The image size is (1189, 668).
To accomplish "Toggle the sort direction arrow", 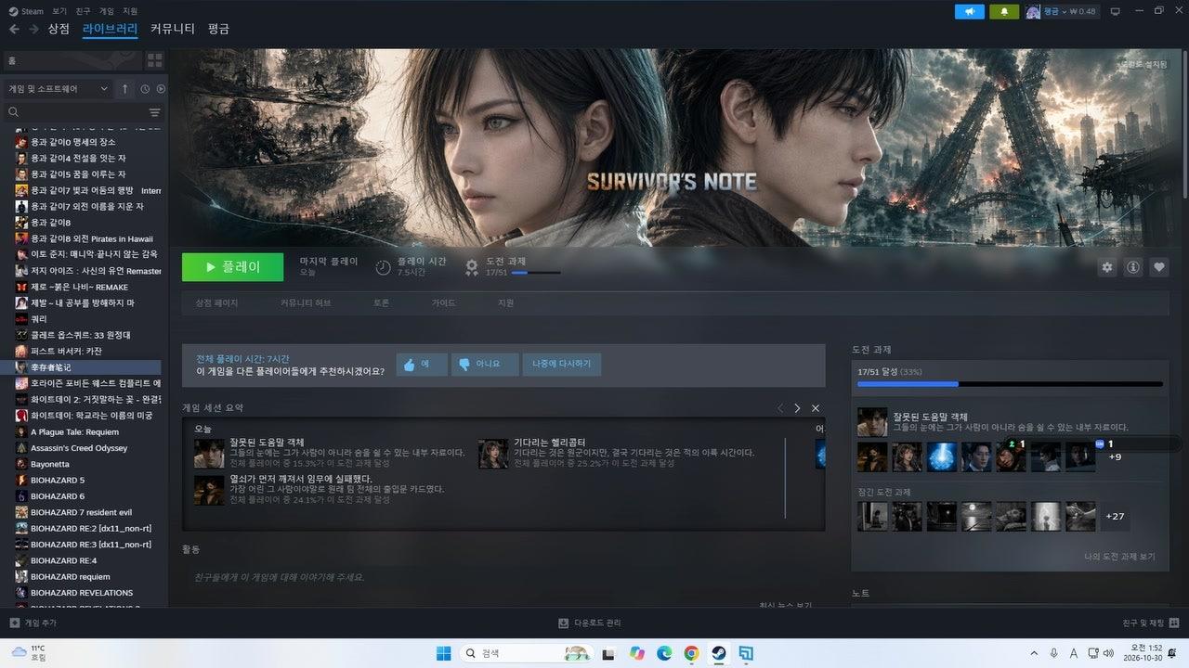I will click(x=125, y=89).
